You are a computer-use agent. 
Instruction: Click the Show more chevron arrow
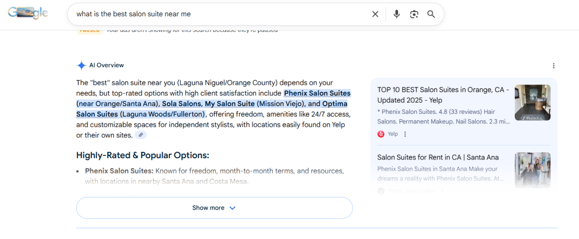click(x=233, y=208)
